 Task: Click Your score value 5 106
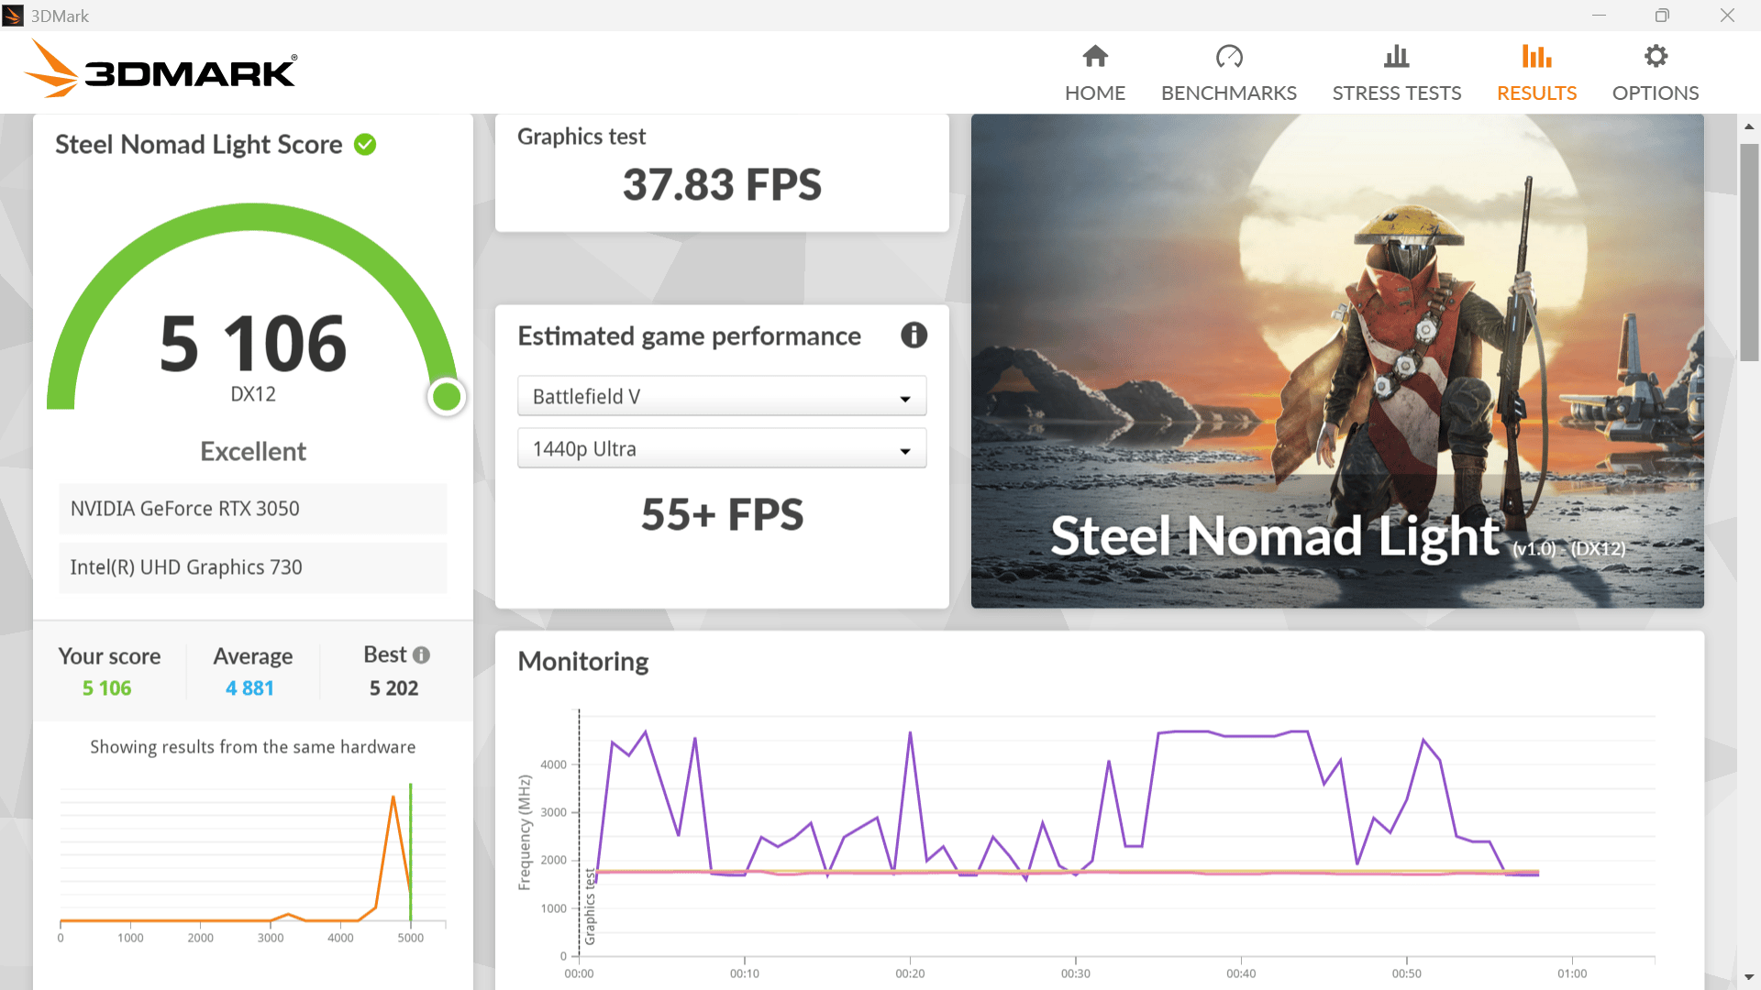[x=106, y=688]
